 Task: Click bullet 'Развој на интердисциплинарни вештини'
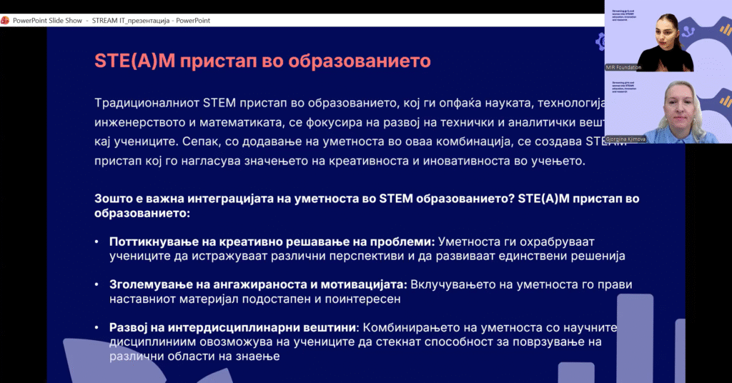point(233,327)
